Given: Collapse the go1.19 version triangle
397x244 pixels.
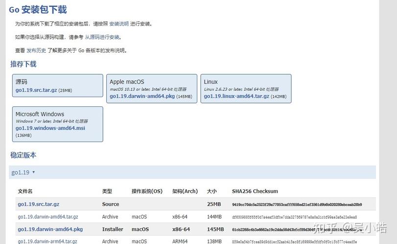Looking at the screenshot, I should coord(33,172).
